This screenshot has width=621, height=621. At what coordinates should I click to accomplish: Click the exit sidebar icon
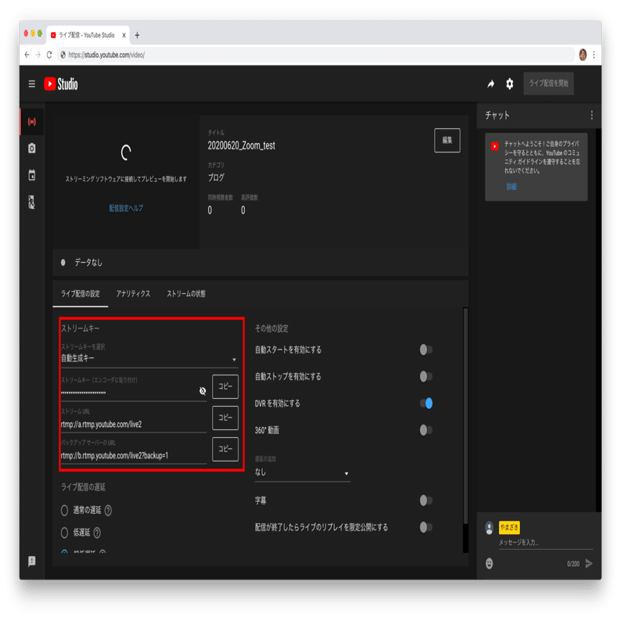32,202
